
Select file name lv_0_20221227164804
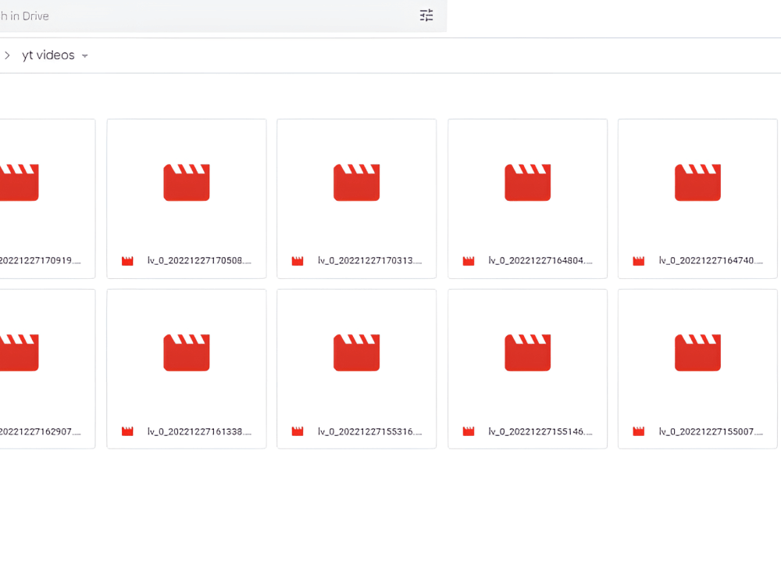[x=540, y=261]
